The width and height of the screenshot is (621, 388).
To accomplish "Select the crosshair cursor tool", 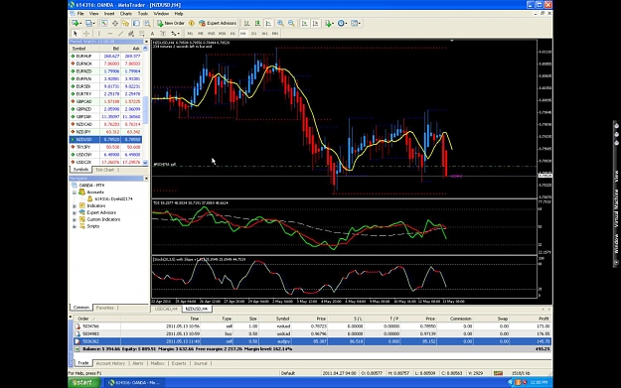I will [x=85, y=34].
